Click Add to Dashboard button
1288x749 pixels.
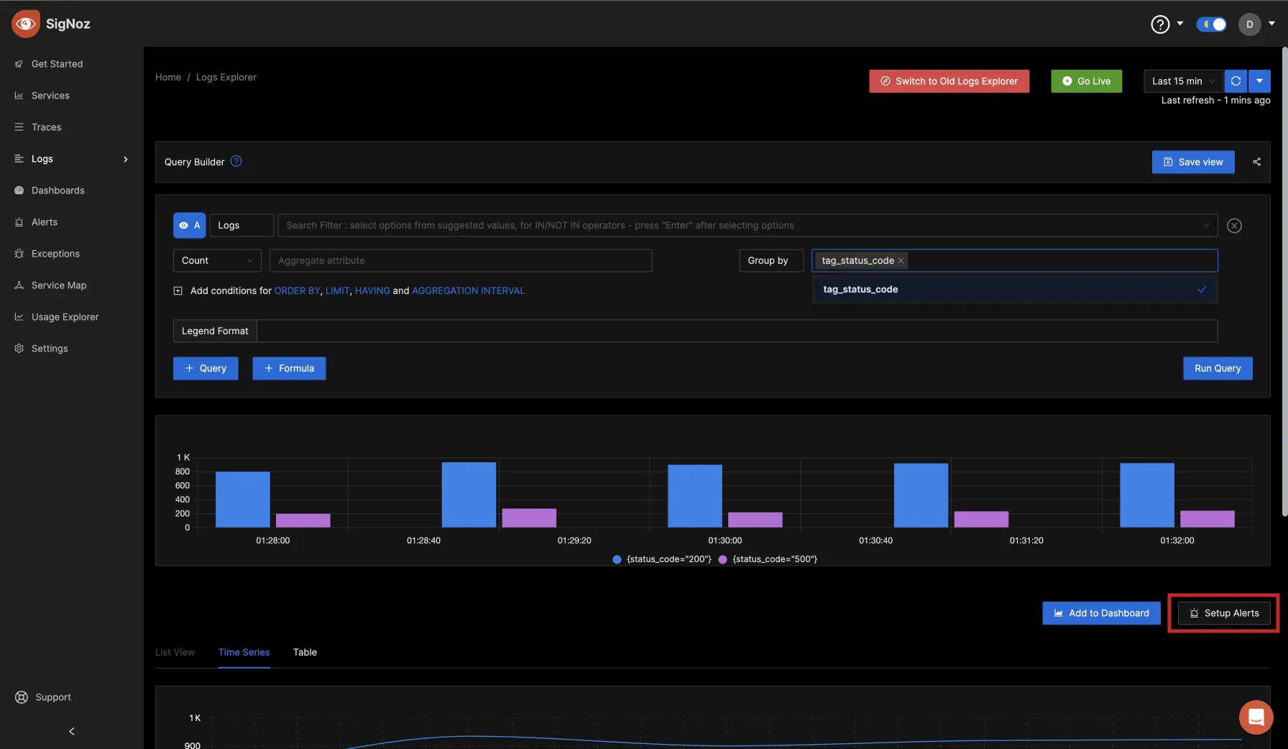click(1101, 613)
